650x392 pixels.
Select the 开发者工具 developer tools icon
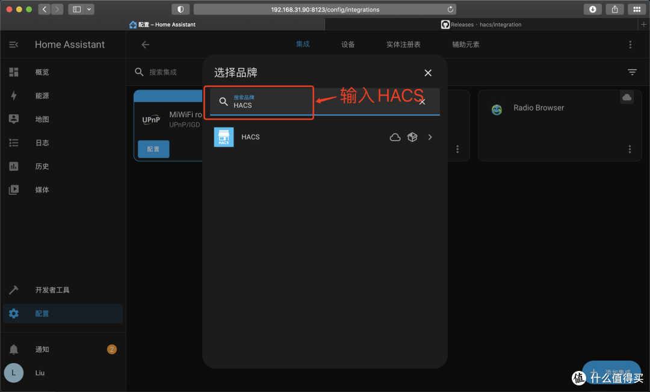click(x=13, y=289)
